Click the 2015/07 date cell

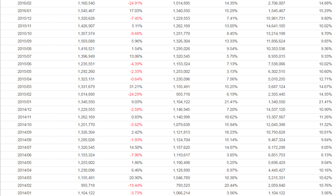[x=25, y=56]
